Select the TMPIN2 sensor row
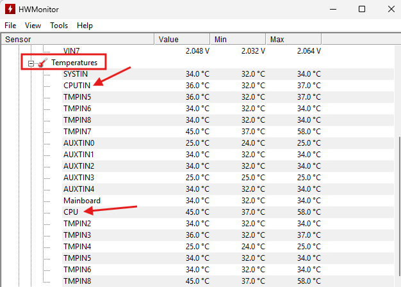401x287 pixels. 227,224
